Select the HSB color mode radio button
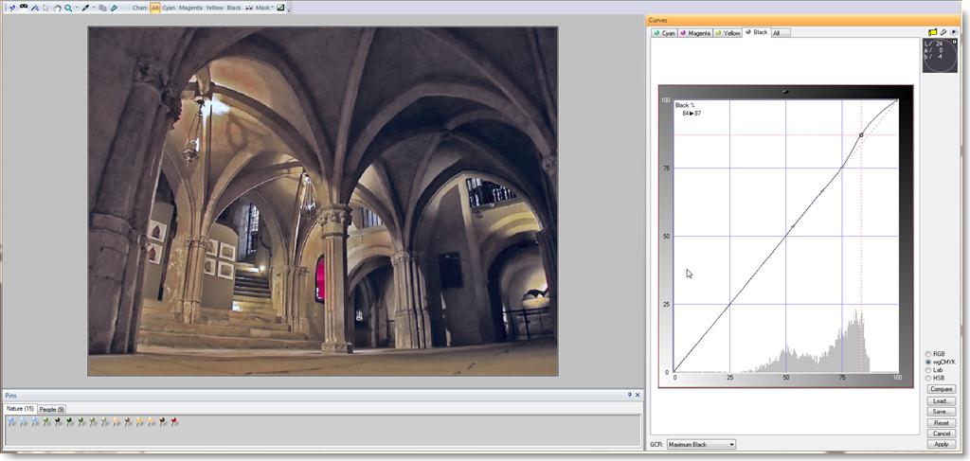 coord(928,378)
